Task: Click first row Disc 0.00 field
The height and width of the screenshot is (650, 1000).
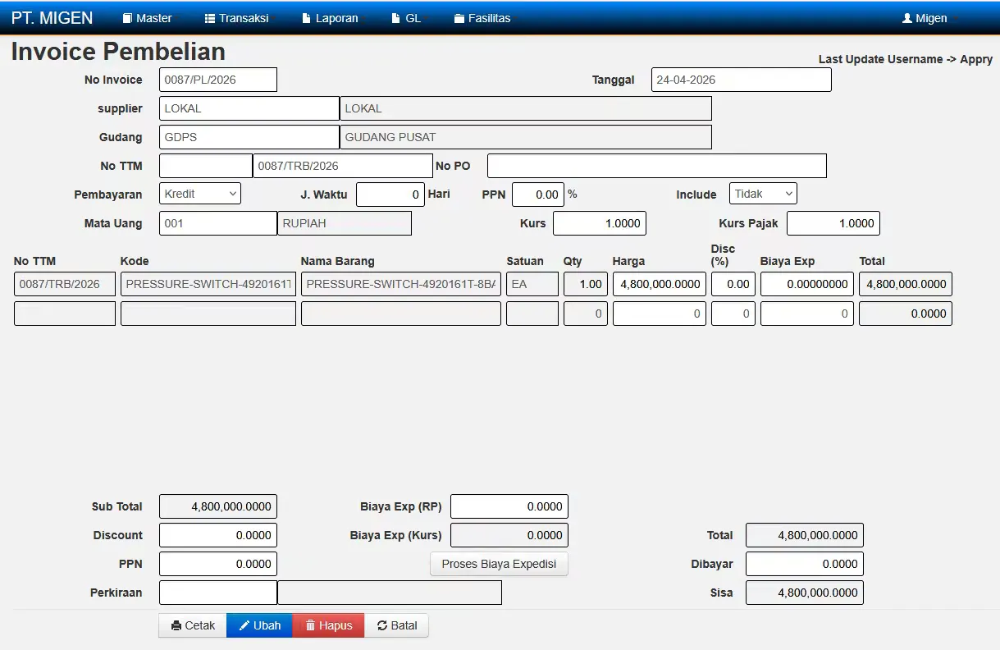Action: (733, 284)
